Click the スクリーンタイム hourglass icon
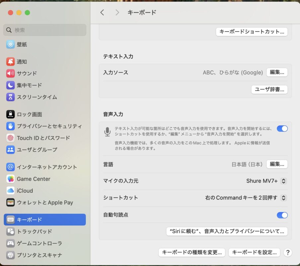The image size is (300, 266). [x=11, y=97]
